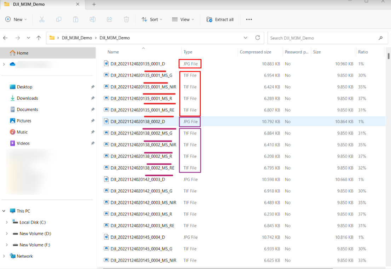
Task: Open Downloads in the sidebar
Action: [x=27, y=98]
